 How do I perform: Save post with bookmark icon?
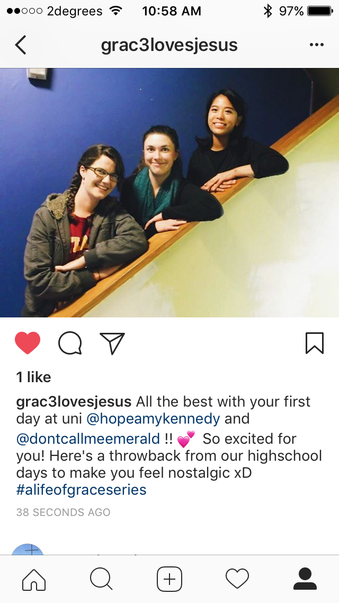tap(315, 343)
